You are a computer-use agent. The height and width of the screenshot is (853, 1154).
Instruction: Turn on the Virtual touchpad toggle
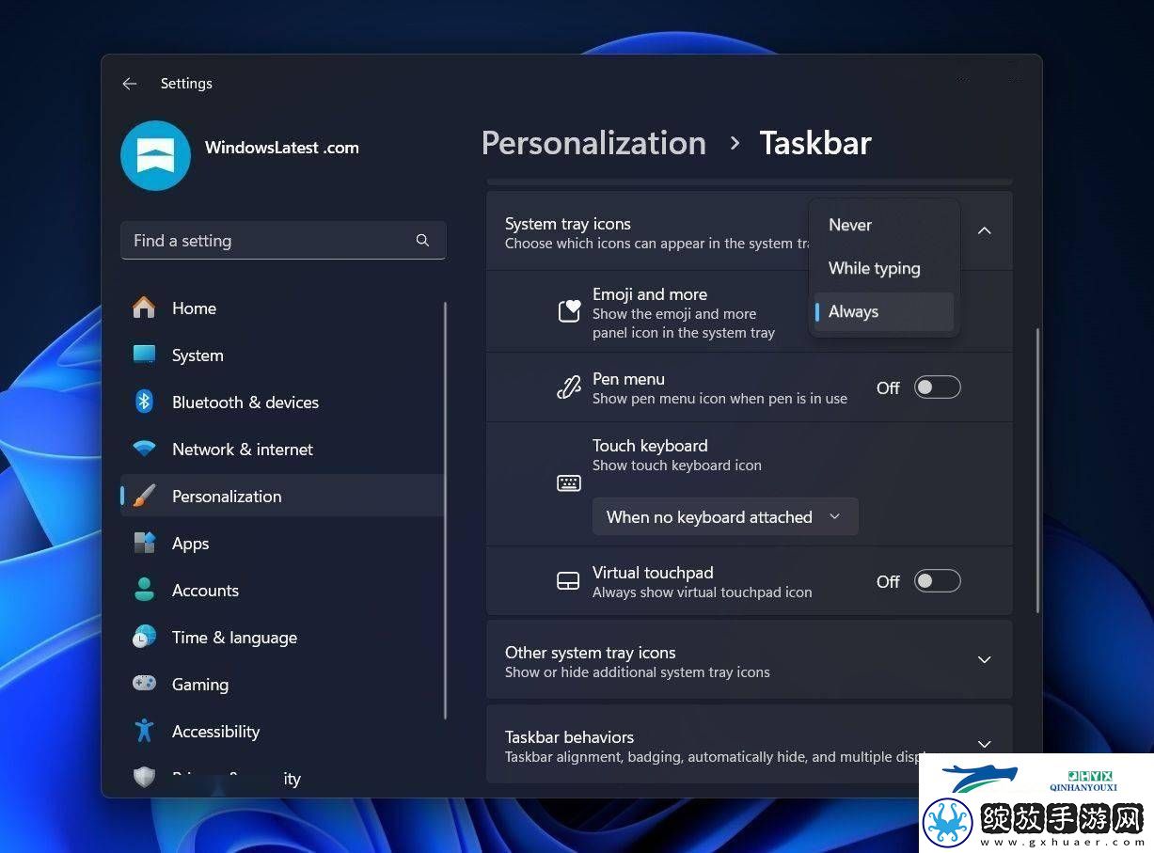(938, 581)
